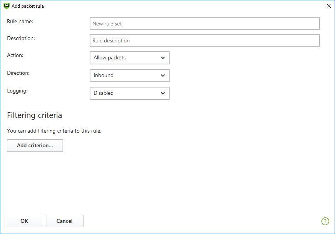Expand the Direction dropdown chevron arrow
The height and width of the screenshot is (234, 335).
pyautogui.click(x=163, y=76)
